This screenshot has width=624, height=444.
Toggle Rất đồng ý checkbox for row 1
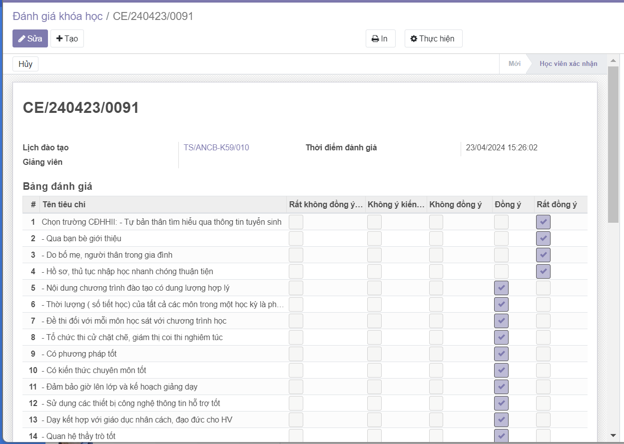pos(543,222)
